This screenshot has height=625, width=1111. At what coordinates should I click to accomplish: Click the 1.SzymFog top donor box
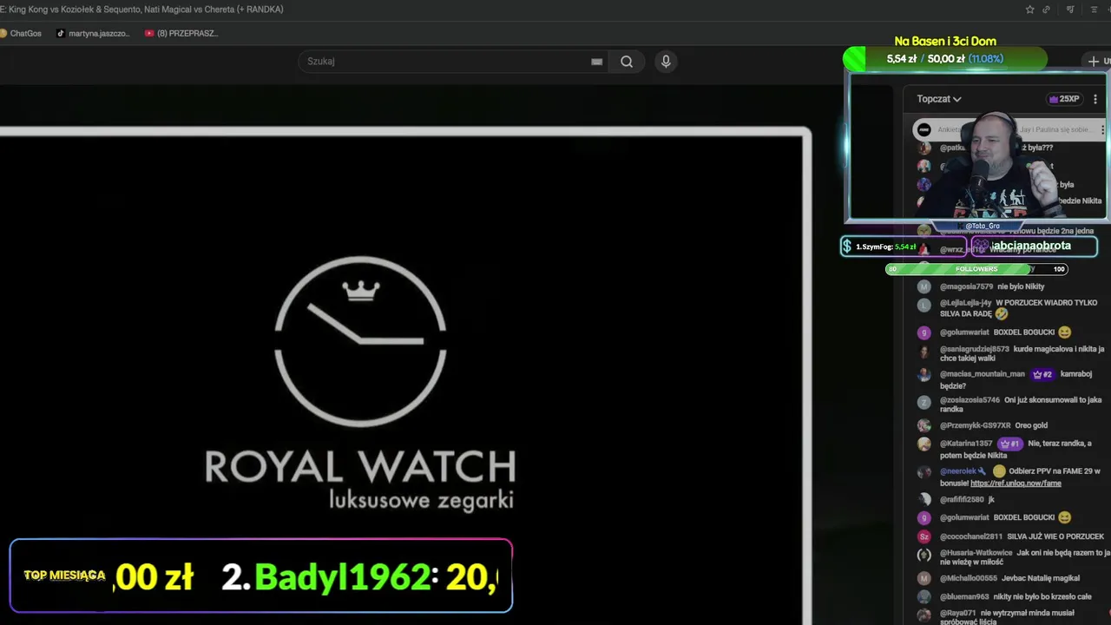tap(904, 247)
